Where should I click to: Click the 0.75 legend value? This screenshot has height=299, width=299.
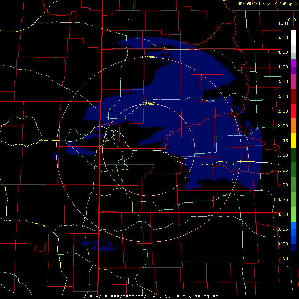[x=283, y=200]
